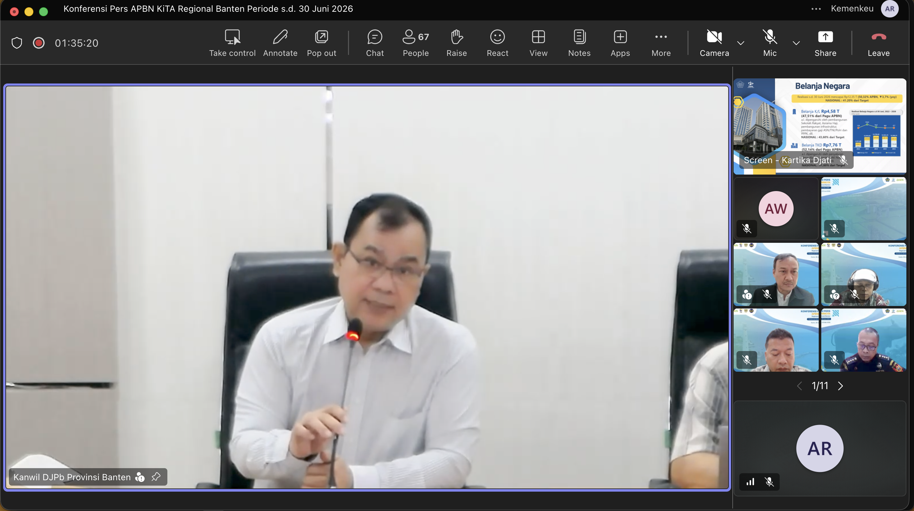Unmute the Mic
Image resolution: width=914 pixels, height=511 pixels.
pyautogui.click(x=770, y=43)
